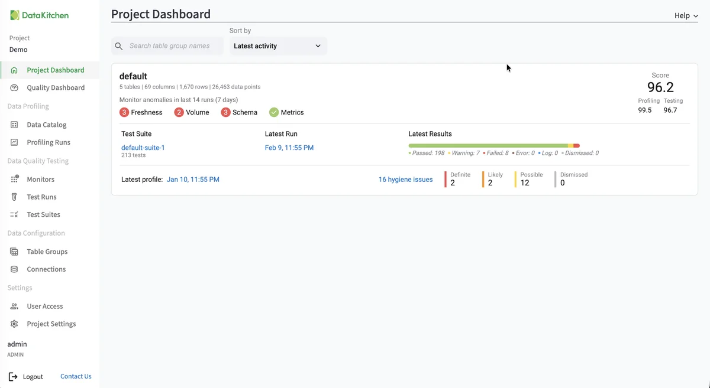
Task: Open the Data Catalog using its sidebar icon
Action: pos(13,124)
